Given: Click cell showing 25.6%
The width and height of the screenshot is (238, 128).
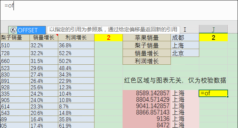Looking at the screenshot, I should [44, 87].
